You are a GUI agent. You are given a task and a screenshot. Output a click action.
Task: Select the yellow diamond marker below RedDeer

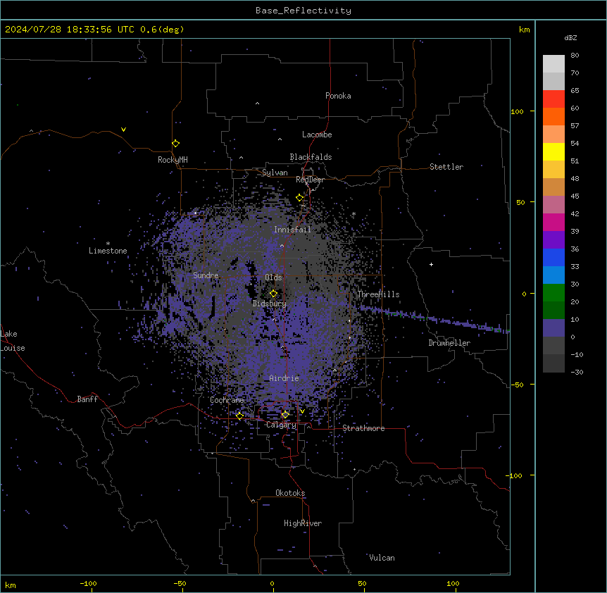point(299,198)
